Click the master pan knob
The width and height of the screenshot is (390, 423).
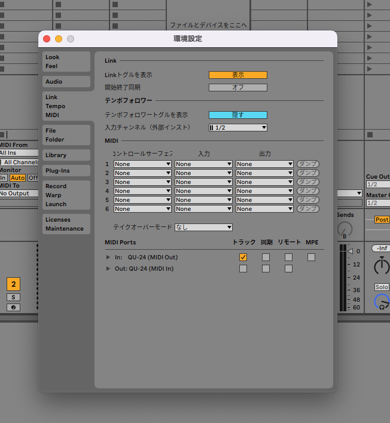point(381,266)
